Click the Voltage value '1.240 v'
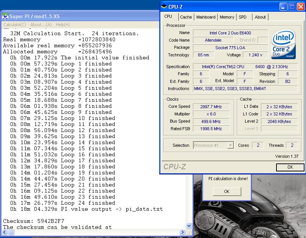The width and height of the screenshot is (306, 238). tap(255, 55)
